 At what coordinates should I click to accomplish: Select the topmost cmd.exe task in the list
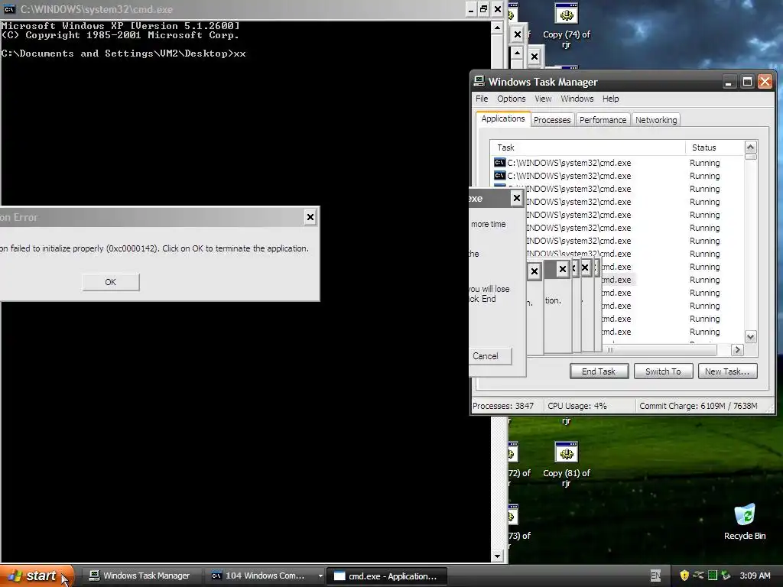(617, 163)
